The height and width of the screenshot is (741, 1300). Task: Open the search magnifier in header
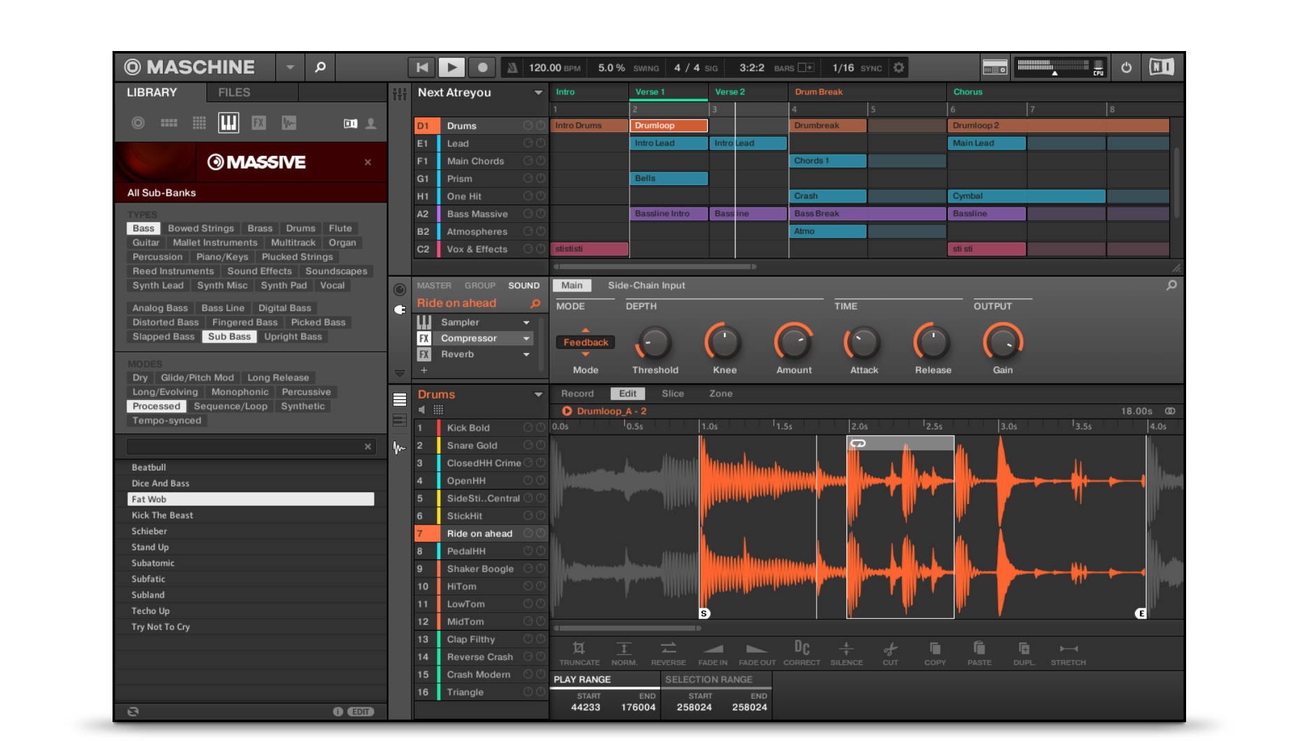pyautogui.click(x=320, y=67)
